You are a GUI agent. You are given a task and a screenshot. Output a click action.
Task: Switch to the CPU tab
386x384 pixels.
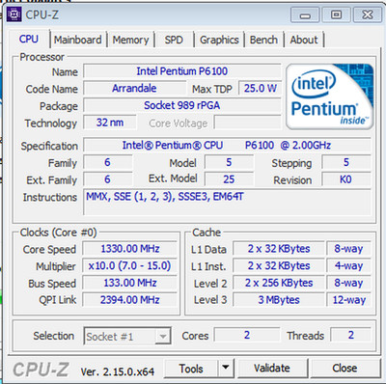point(29,40)
